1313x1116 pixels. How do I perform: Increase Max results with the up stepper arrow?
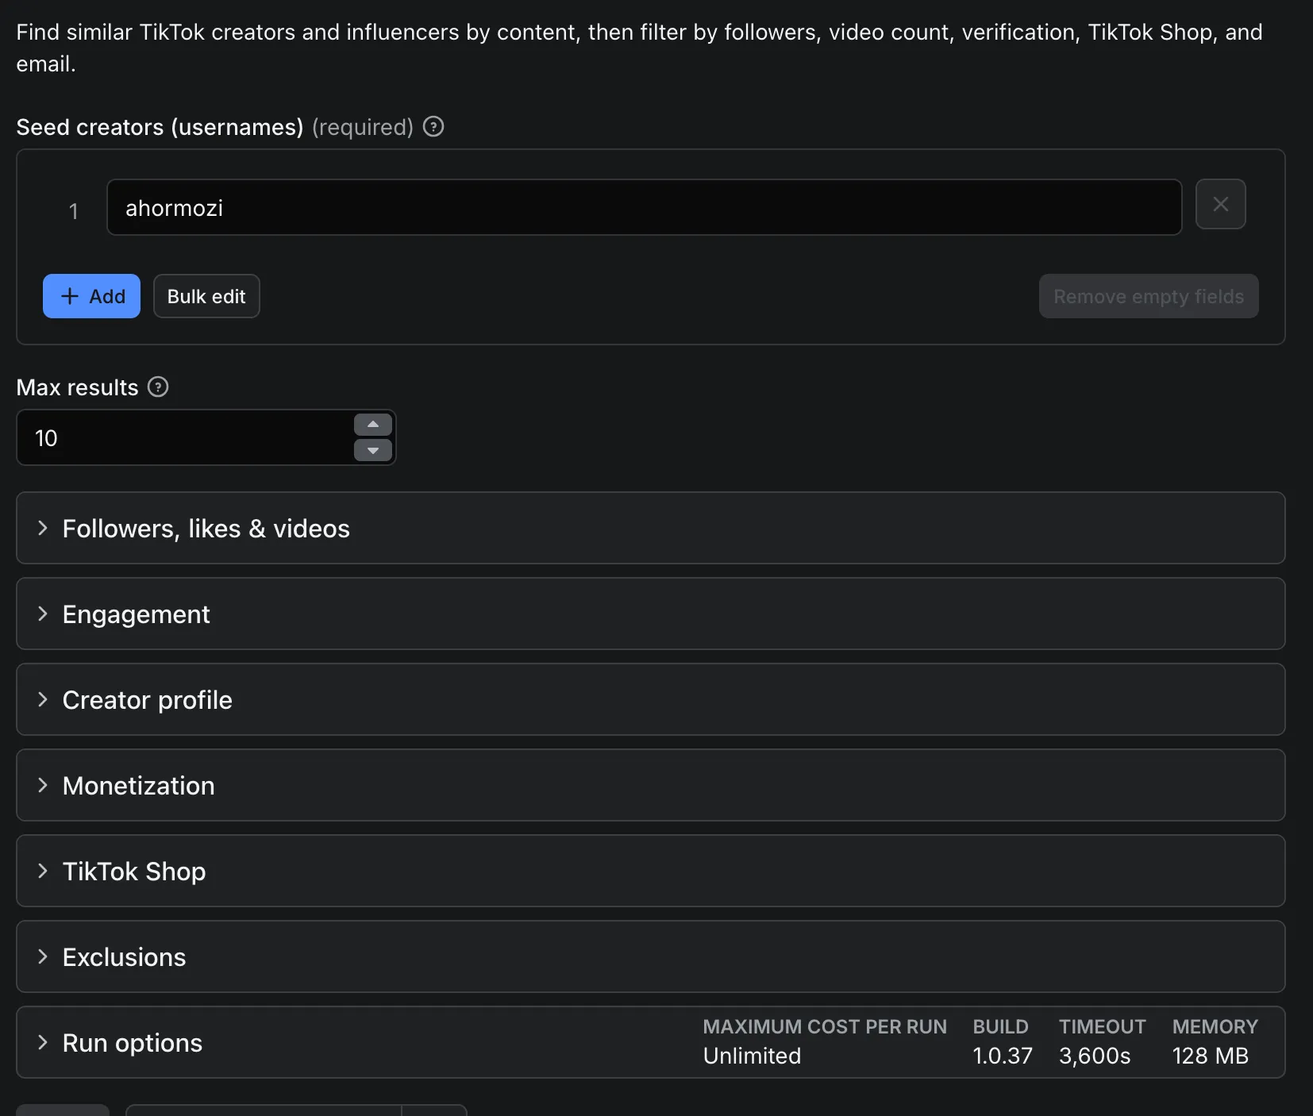pyautogui.click(x=373, y=425)
